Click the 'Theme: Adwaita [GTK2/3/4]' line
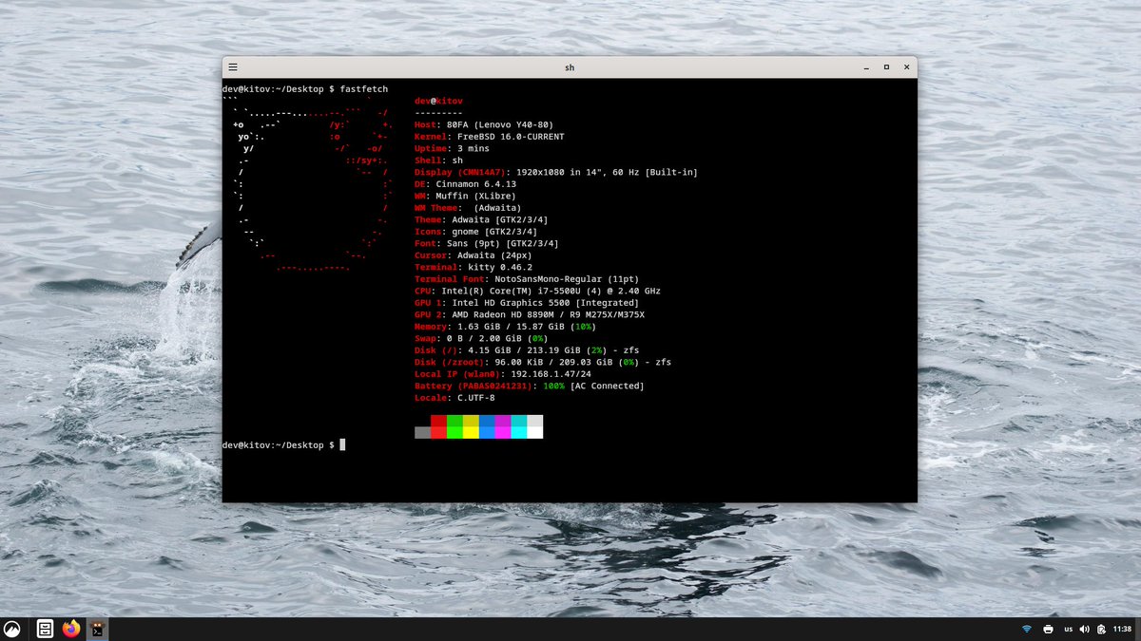 point(481,219)
